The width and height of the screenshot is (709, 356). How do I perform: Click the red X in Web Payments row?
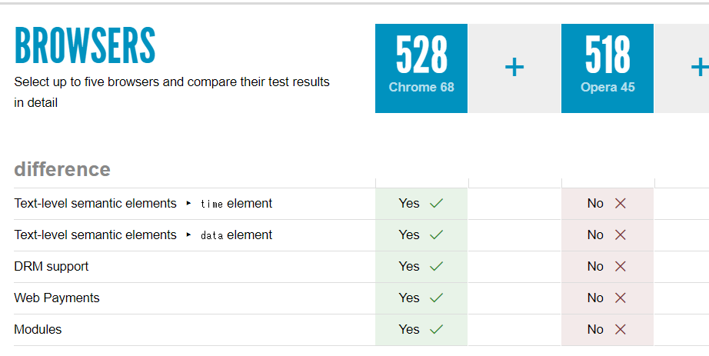[621, 298]
